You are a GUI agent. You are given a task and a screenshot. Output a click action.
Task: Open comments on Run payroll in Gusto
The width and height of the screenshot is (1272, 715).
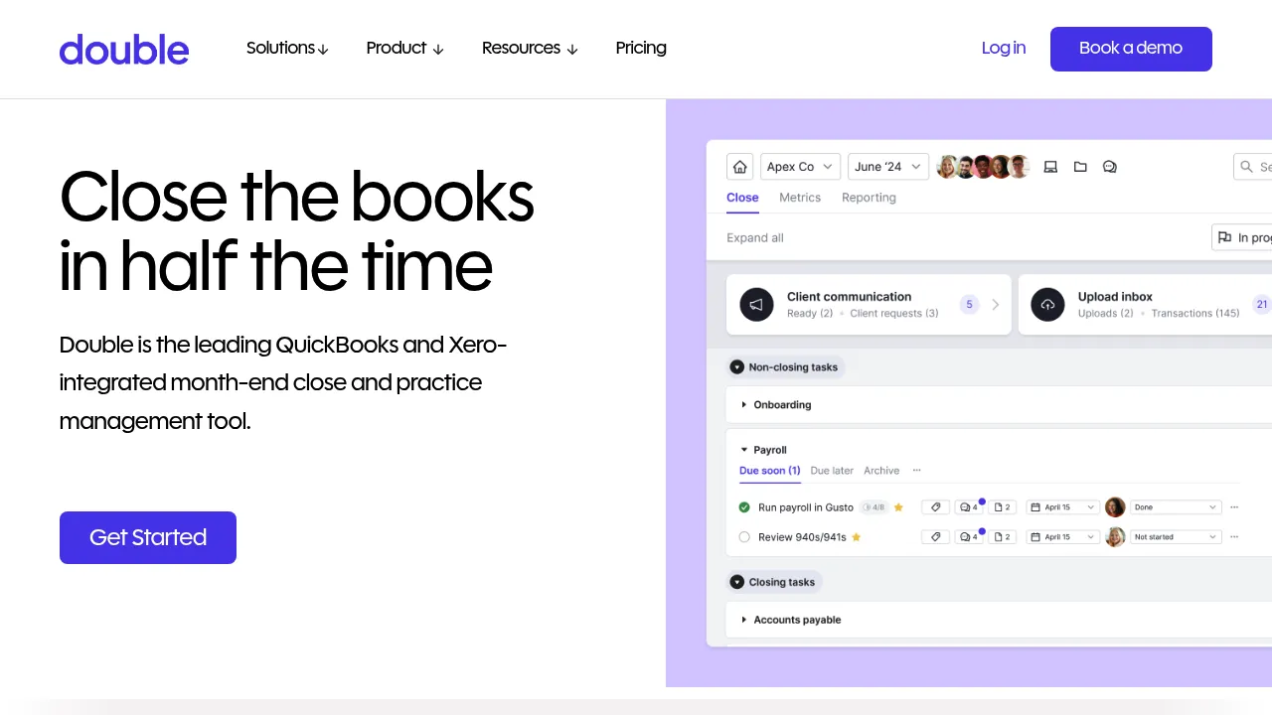[967, 507]
